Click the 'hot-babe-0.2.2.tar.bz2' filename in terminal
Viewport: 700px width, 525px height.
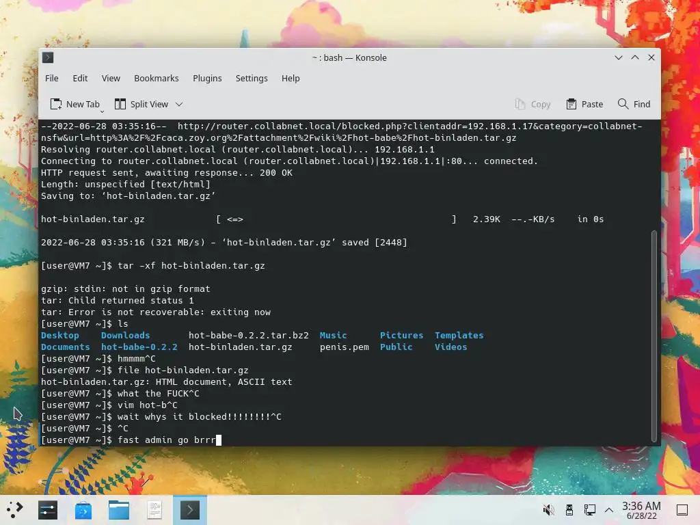pos(249,335)
